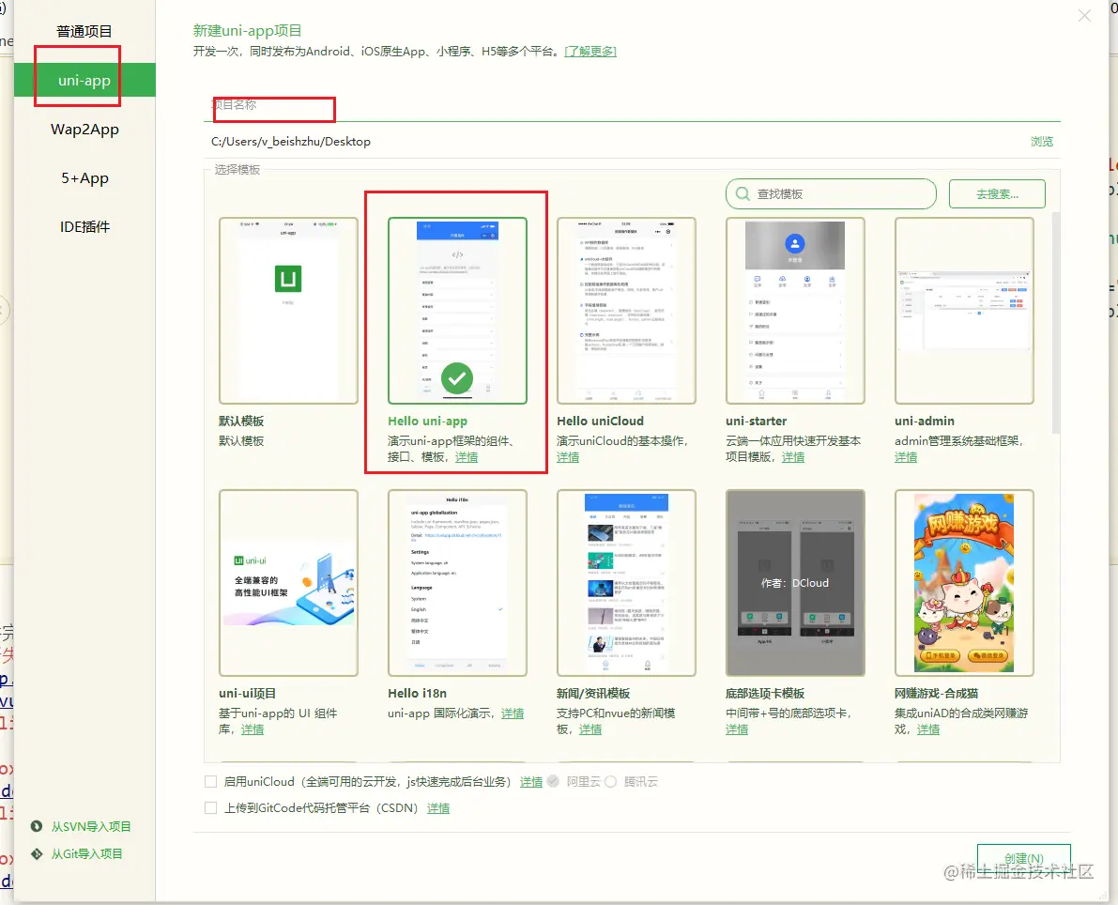Select the 阿里云 radio button
The image size is (1118, 905).
553,782
